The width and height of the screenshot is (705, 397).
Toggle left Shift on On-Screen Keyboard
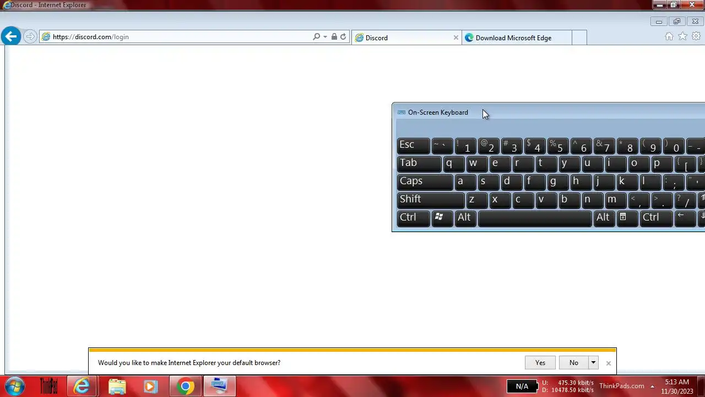(x=431, y=200)
